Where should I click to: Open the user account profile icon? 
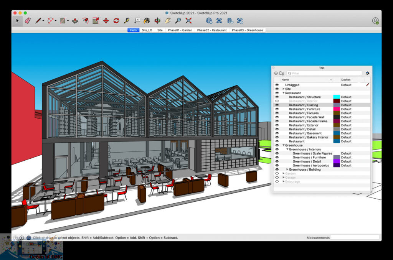pyautogui.click(x=375, y=21)
